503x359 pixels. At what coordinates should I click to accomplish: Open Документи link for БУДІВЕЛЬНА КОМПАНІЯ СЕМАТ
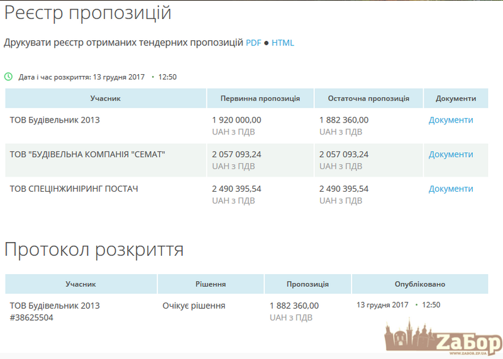pyautogui.click(x=451, y=154)
